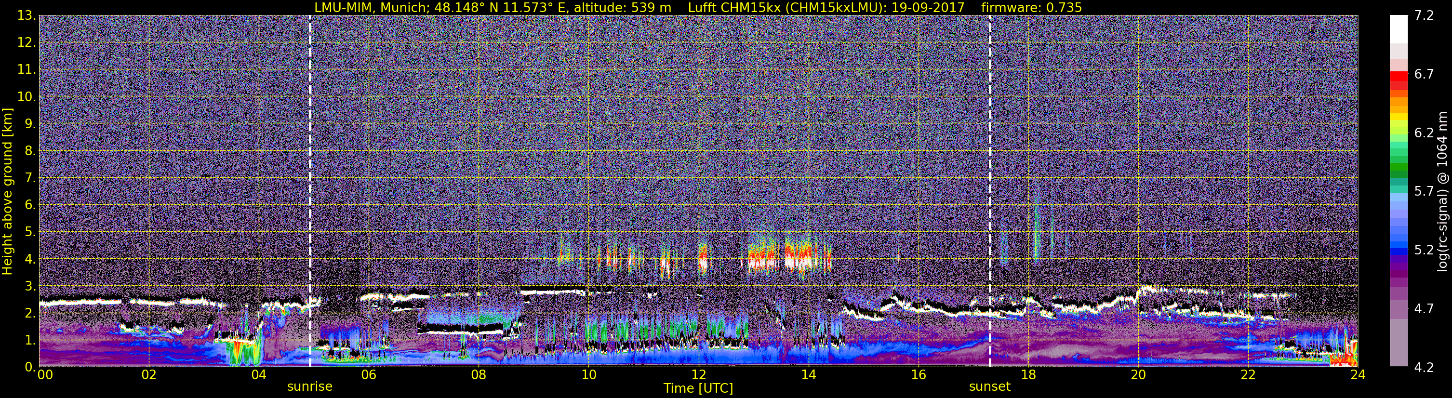Click the 11. label on the height axis
1452x398 pixels.
click(26, 69)
